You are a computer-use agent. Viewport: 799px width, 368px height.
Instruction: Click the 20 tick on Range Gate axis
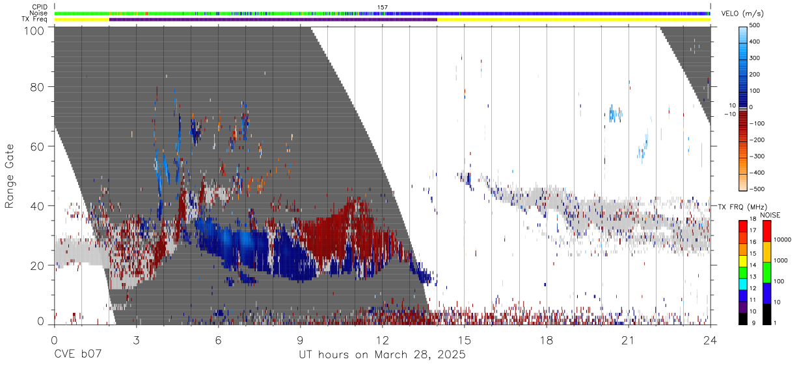(38, 265)
